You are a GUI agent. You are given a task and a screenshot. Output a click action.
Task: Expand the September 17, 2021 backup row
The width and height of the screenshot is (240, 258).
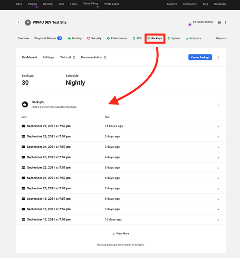pos(218,220)
